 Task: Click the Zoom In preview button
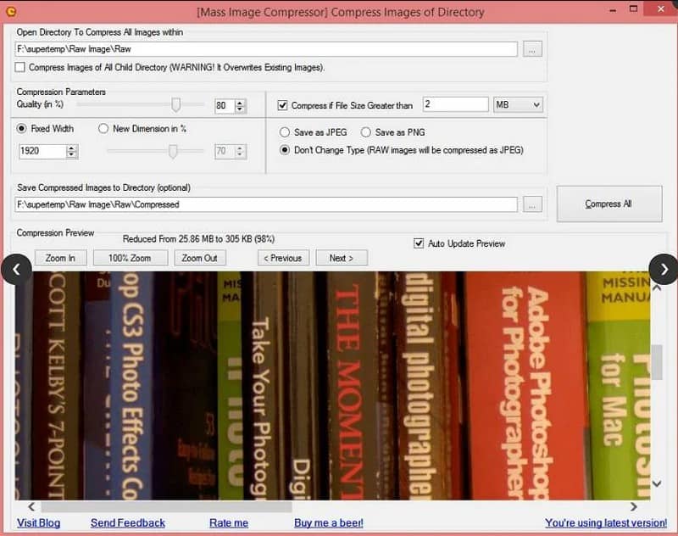(x=60, y=258)
